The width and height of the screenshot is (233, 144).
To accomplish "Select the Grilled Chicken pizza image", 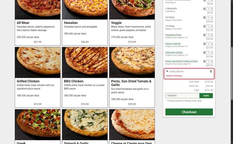I will (37, 63).
